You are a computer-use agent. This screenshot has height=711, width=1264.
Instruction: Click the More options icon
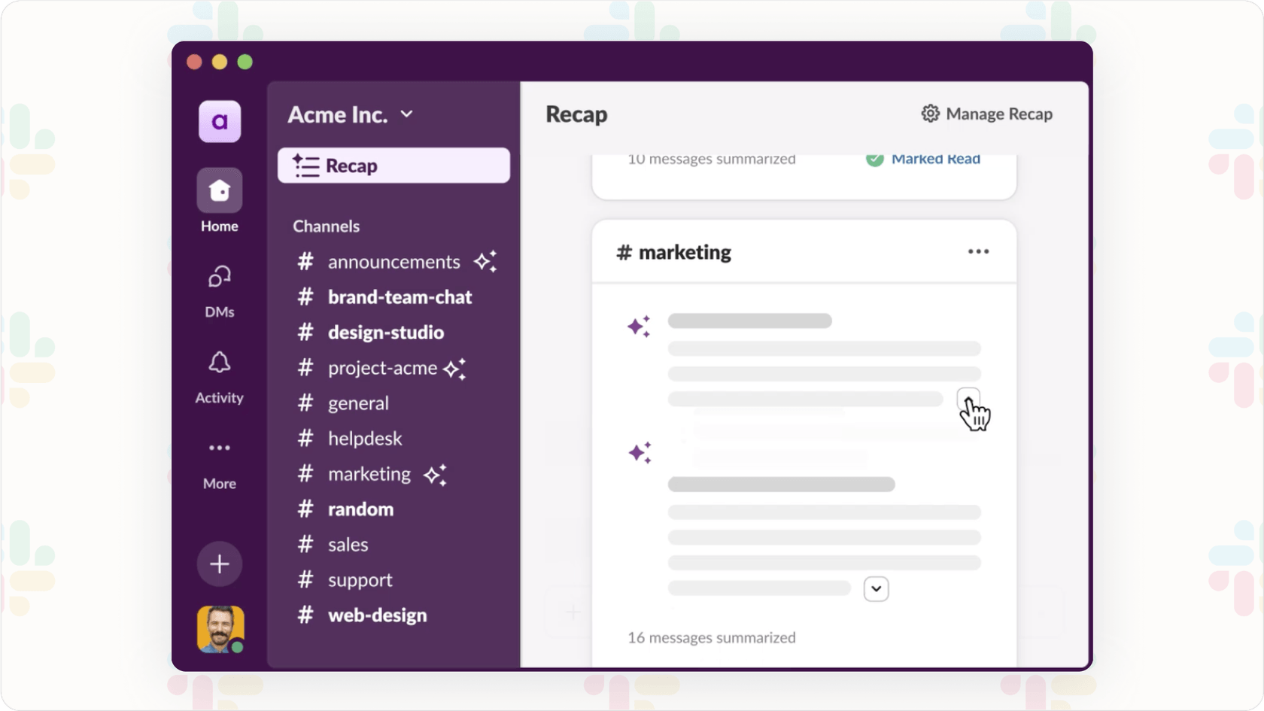click(x=219, y=448)
